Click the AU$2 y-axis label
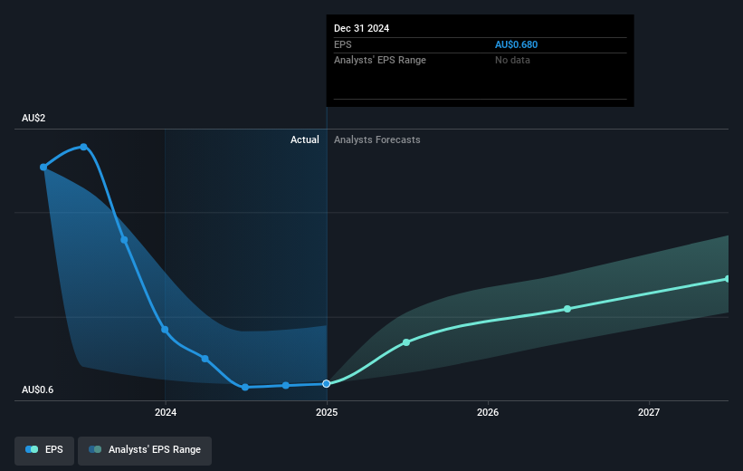Screen dimensions: 743x471 tap(33, 118)
